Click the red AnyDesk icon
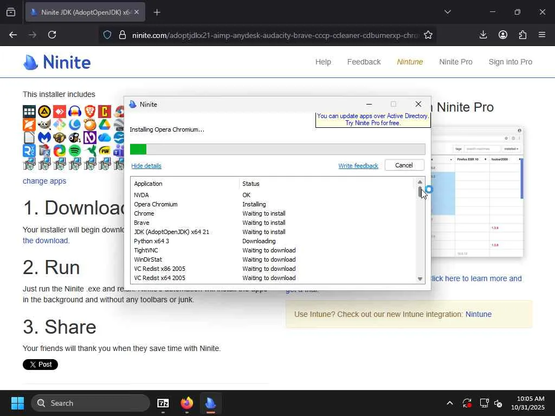Image resolution: width=555 pixels, height=416 pixels. pos(60,112)
